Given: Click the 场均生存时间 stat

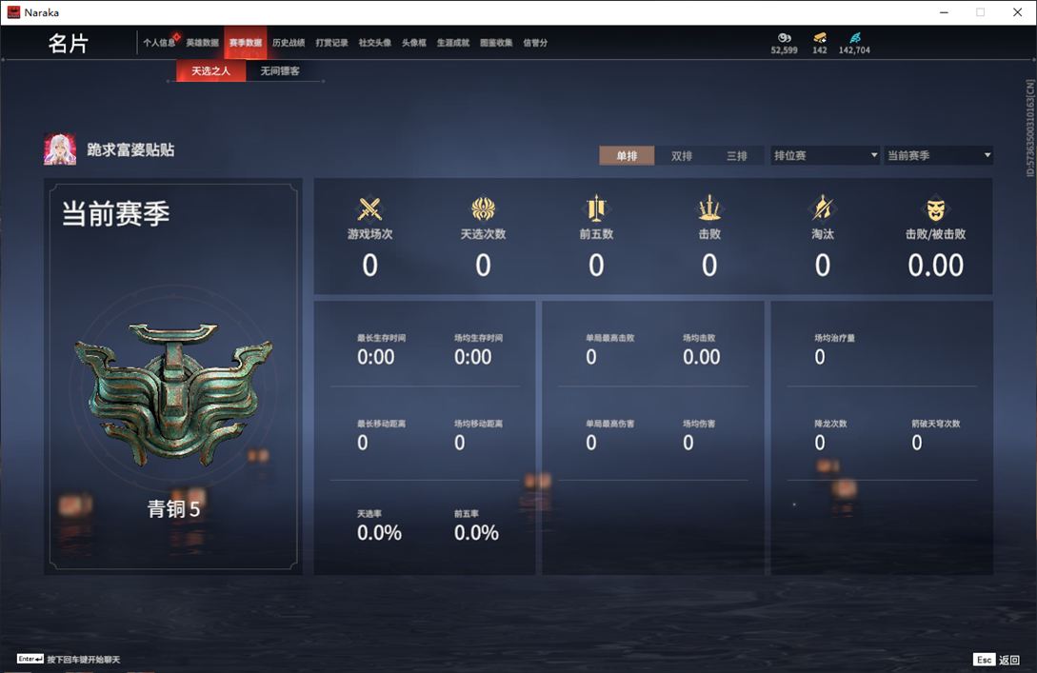Looking at the screenshot, I should [x=478, y=349].
